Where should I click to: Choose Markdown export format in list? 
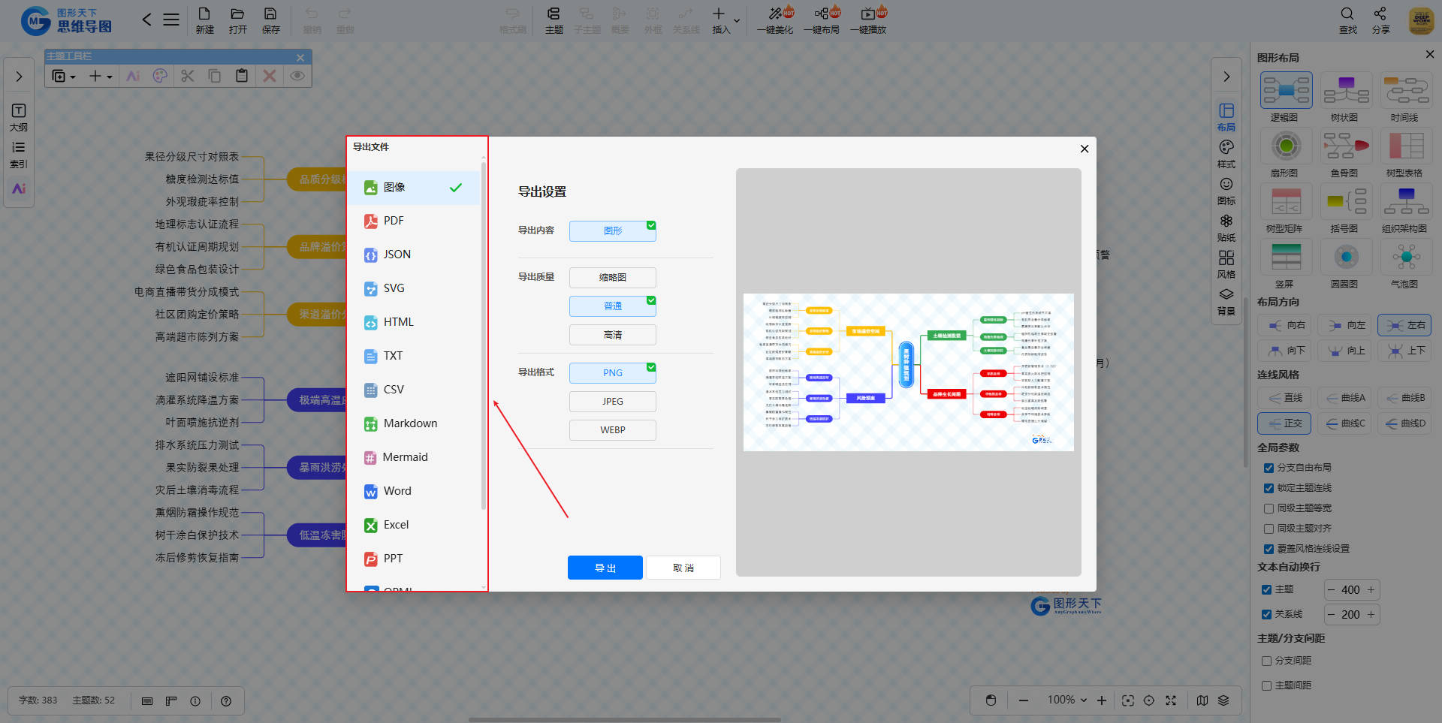coord(410,423)
